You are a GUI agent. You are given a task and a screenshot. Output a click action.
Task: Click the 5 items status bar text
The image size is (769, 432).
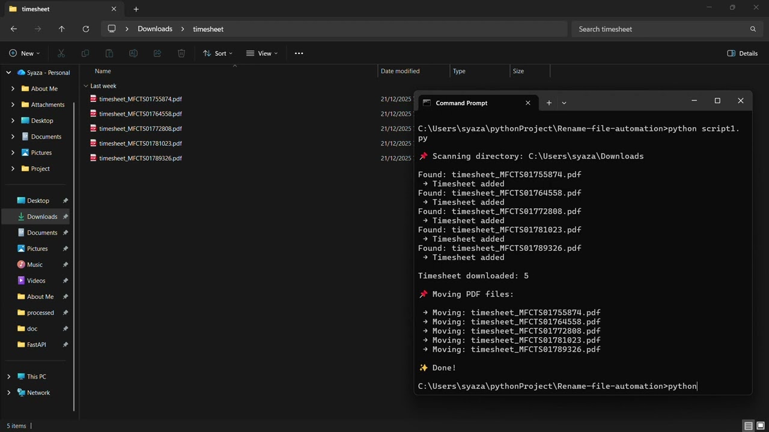click(16, 426)
